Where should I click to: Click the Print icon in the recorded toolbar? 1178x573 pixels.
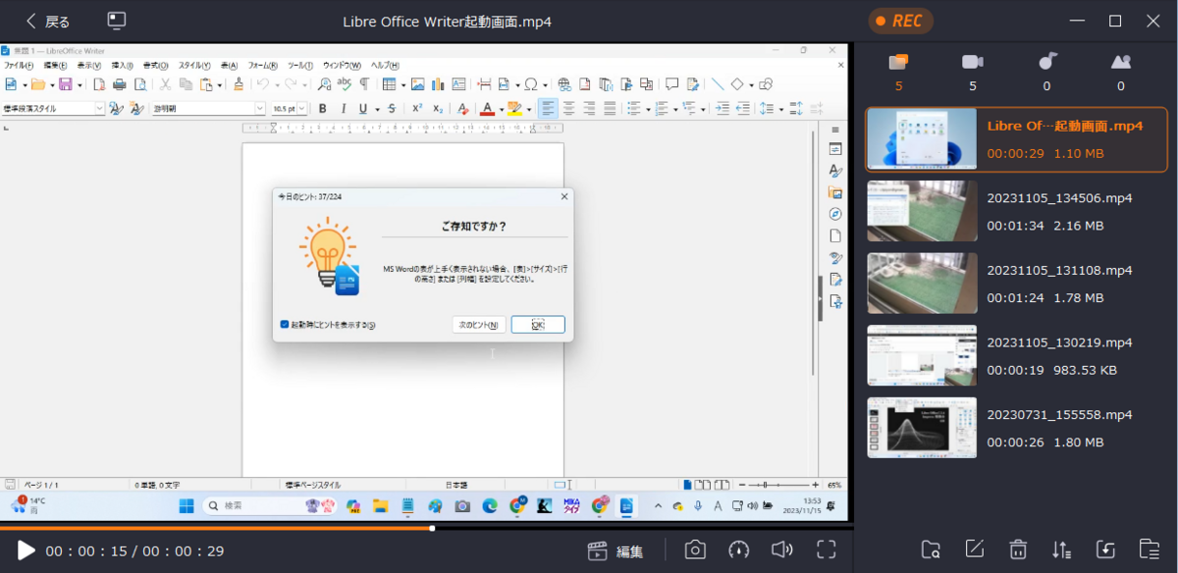click(x=120, y=84)
